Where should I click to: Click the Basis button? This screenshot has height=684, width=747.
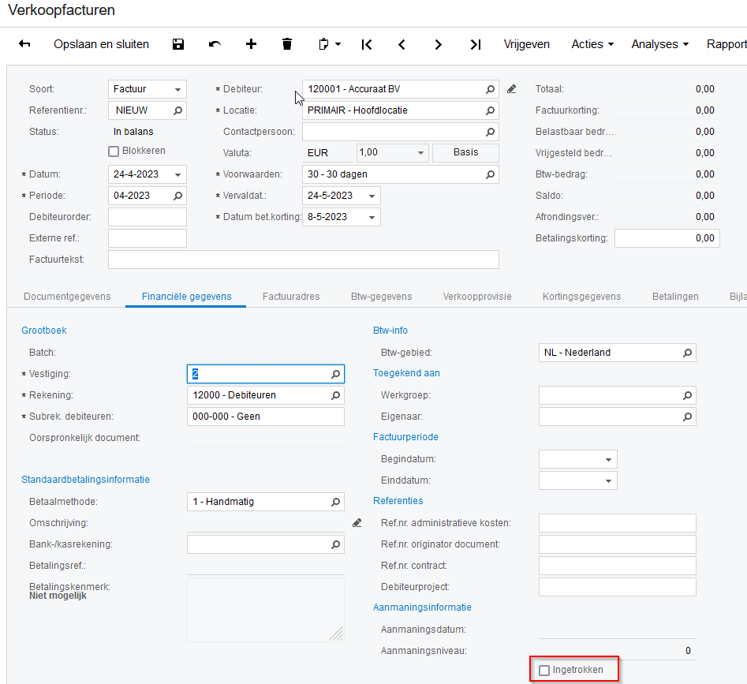click(465, 153)
